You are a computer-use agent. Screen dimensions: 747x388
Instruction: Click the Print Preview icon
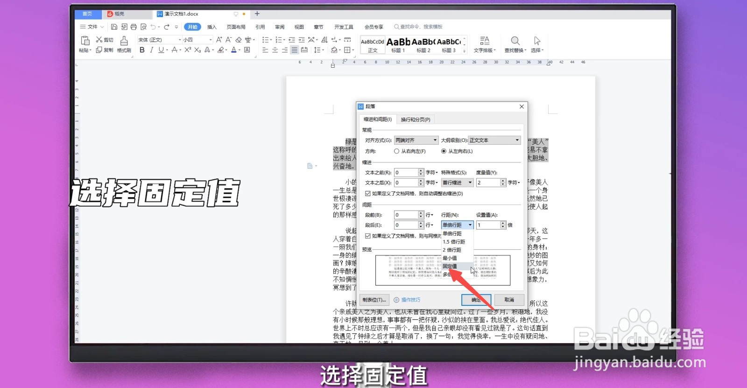point(143,27)
